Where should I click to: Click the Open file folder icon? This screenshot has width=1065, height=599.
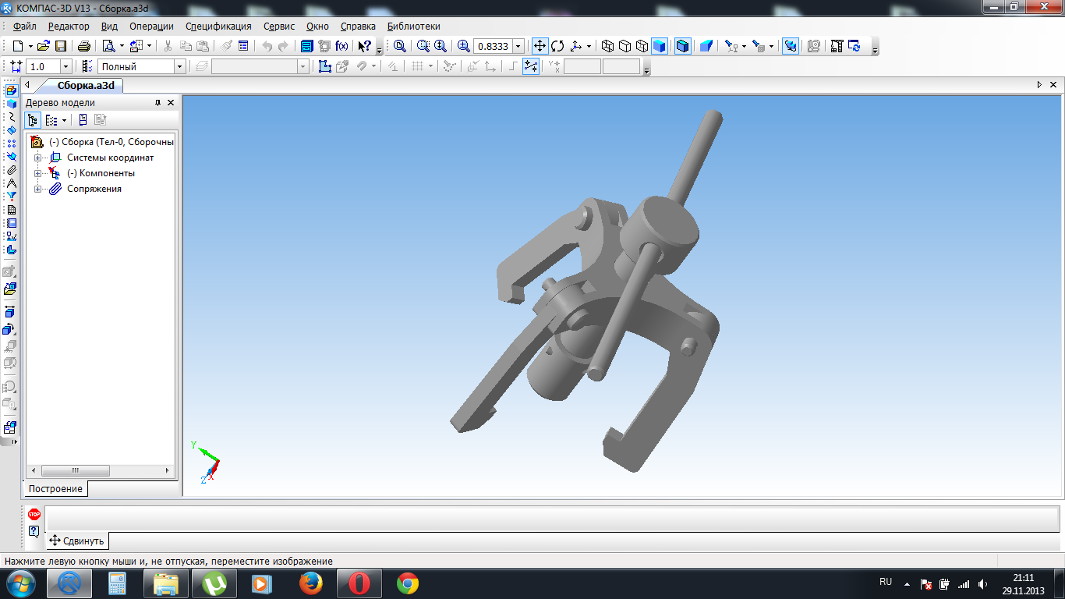pyautogui.click(x=44, y=46)
